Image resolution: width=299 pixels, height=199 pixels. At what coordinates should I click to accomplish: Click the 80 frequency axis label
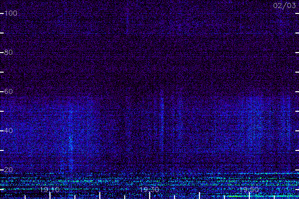tap(8, 52)
